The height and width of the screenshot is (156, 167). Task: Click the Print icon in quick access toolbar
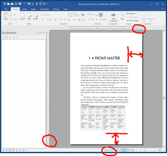point(29,4)
